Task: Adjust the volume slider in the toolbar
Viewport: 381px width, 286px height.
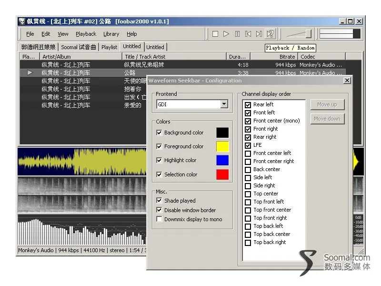Action: tap(299, 34)
